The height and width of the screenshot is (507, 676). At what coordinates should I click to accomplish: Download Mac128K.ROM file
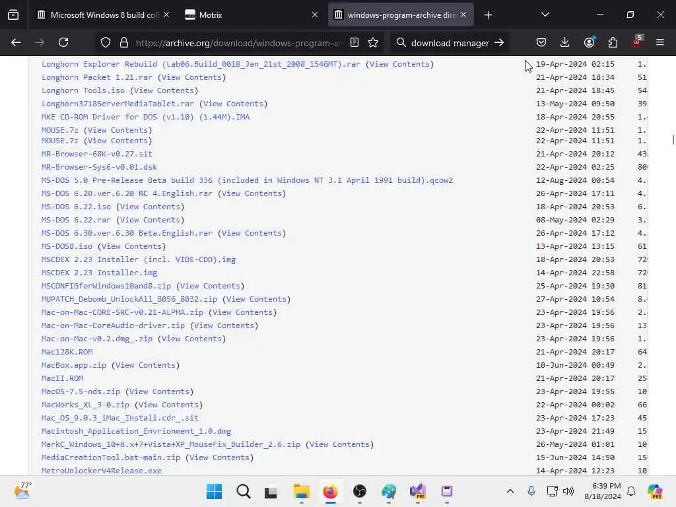(x=67, y=352)
